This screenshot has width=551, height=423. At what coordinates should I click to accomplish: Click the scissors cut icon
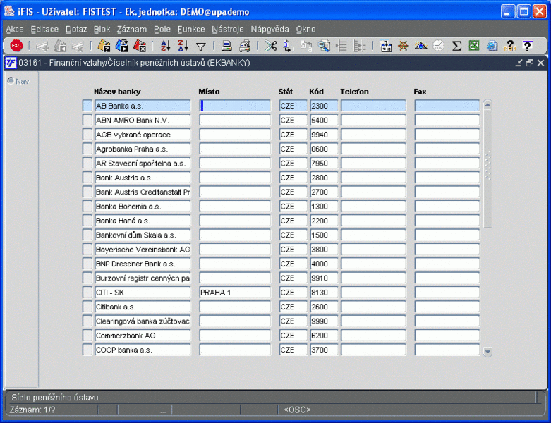coord(271,46)
